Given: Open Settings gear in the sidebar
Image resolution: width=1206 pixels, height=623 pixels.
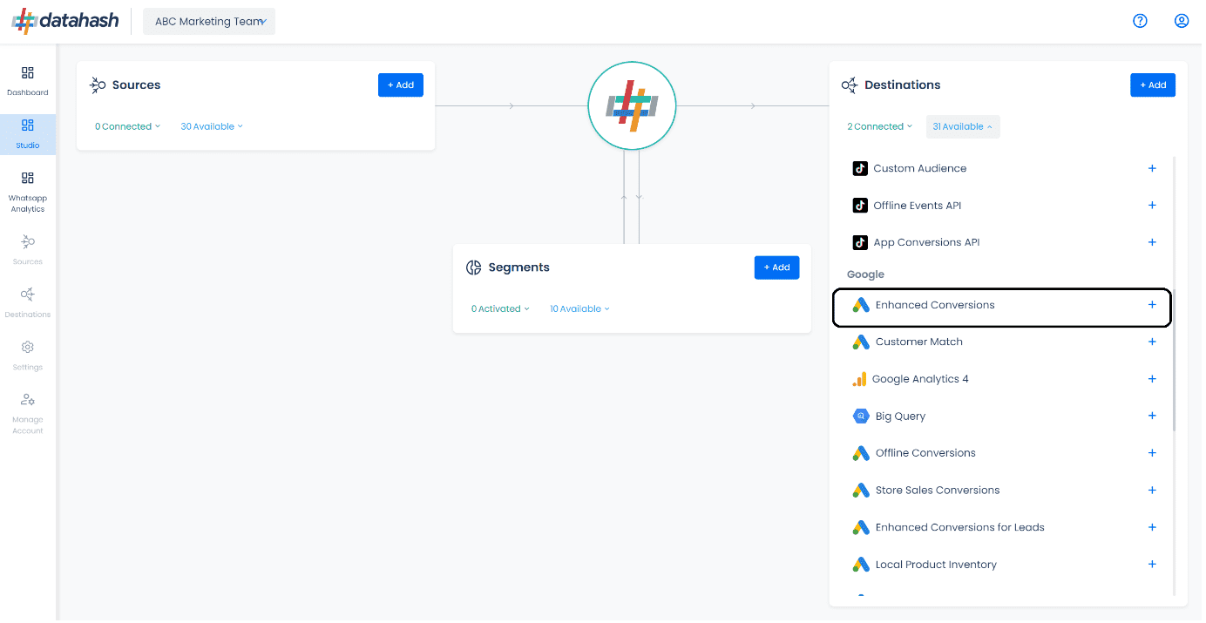Looking at the screenshot, I should [x=28, y=355].
